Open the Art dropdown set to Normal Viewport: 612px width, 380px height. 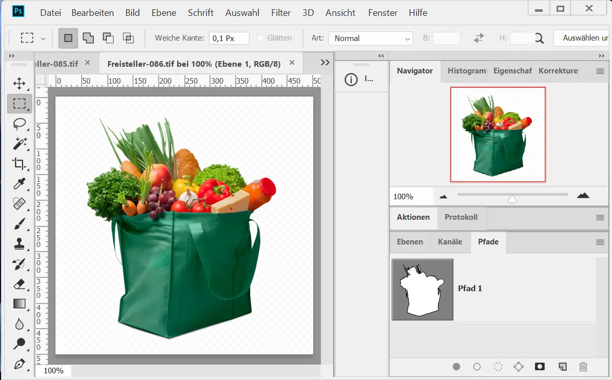coord(370,39)
